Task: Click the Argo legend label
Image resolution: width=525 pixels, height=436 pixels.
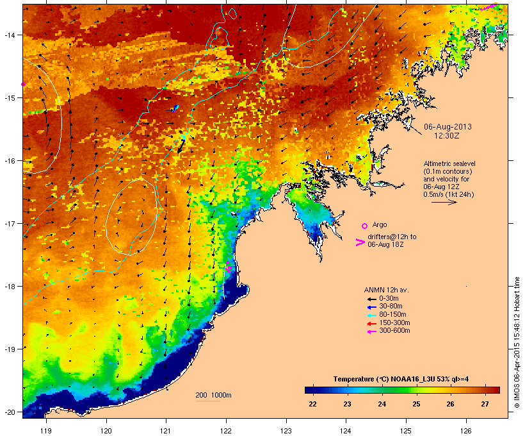Action: [380, 224]
